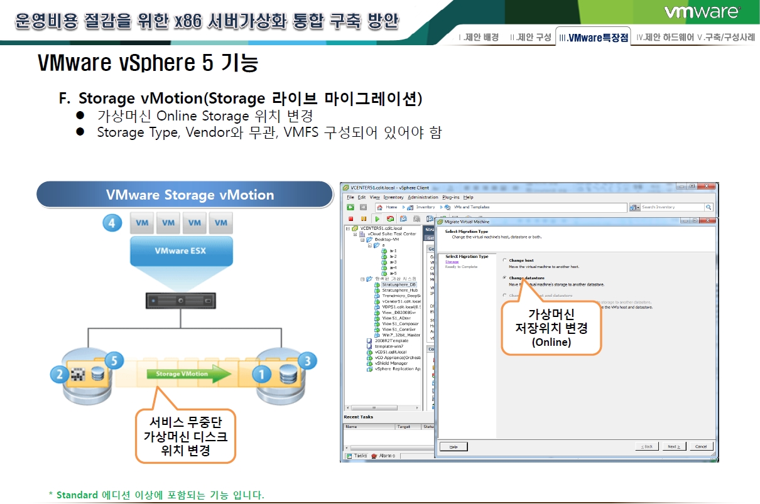The width and height of the screenshot is (760, 504).
Task: Open the Plug-ins menu
Action: pos(451,197)
